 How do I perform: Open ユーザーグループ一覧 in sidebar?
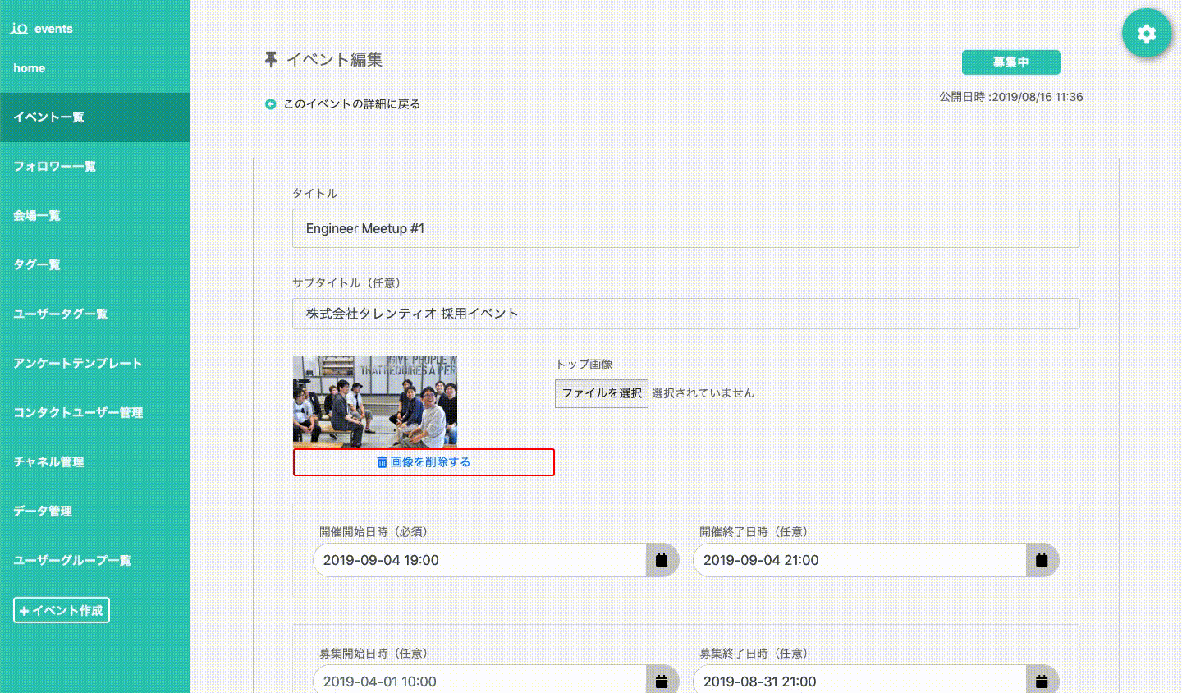pos(95,560)
